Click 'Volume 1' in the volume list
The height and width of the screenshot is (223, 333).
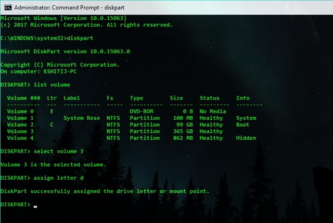(x=20, y=118)
